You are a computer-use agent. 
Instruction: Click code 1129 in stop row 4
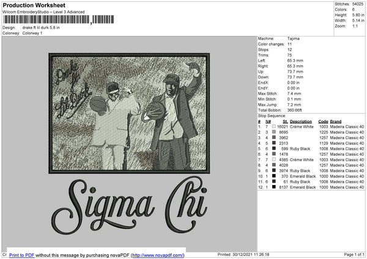click(324, 144)
